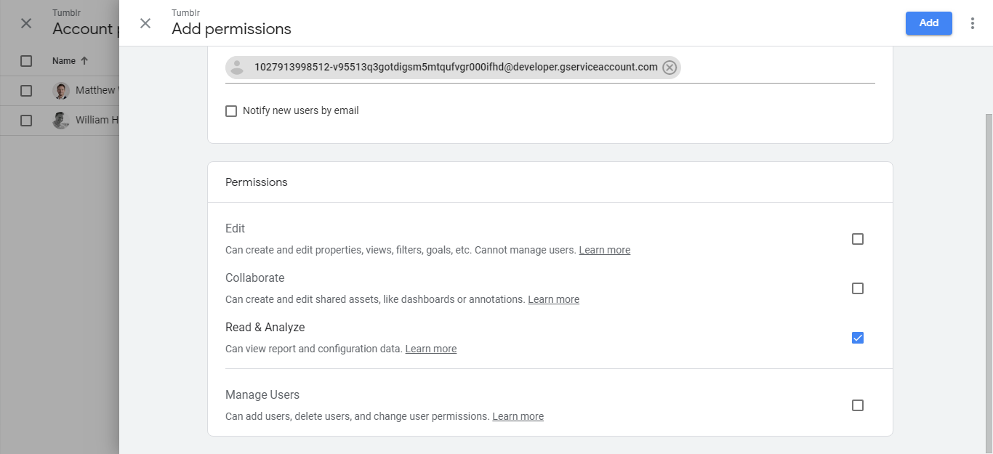Close the Add permissions panel
This screenshot has height=454, width=993.
(145, 23)
